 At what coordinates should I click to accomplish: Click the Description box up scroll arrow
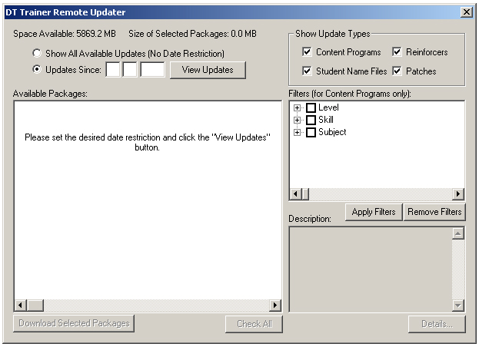458,233
